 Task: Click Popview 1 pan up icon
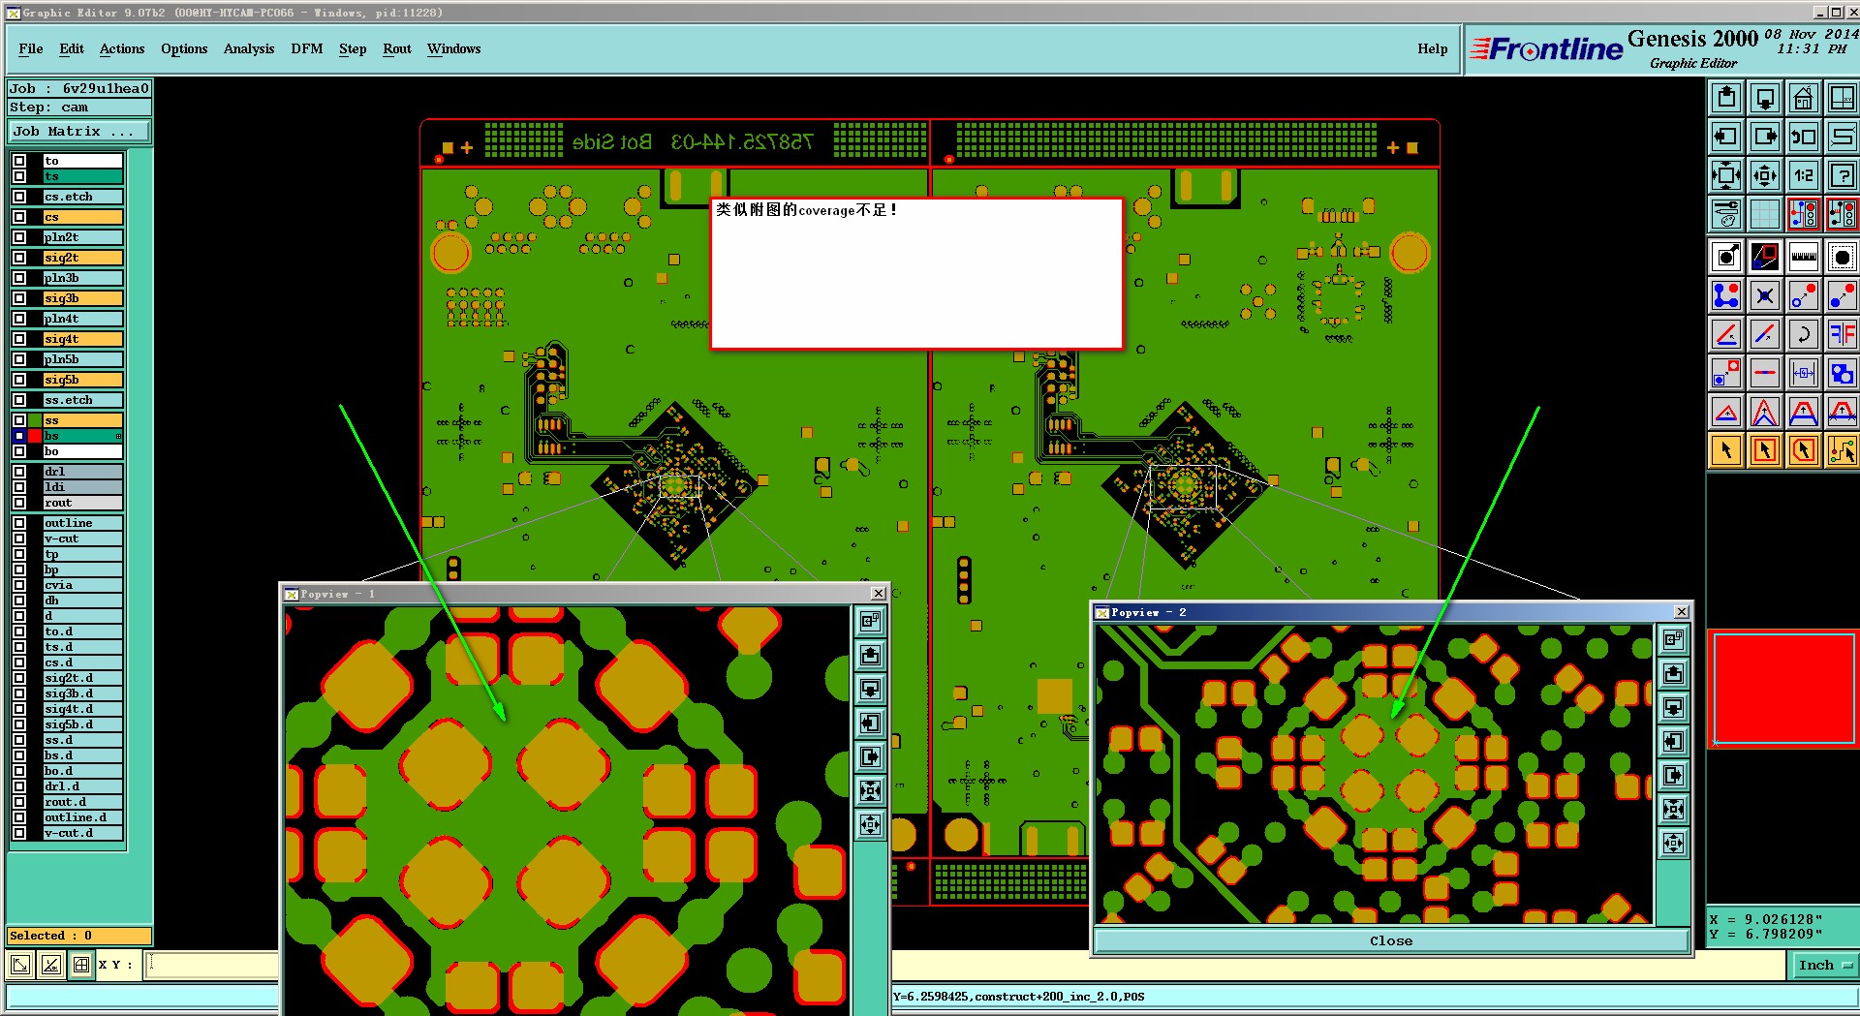pos(870,656)
